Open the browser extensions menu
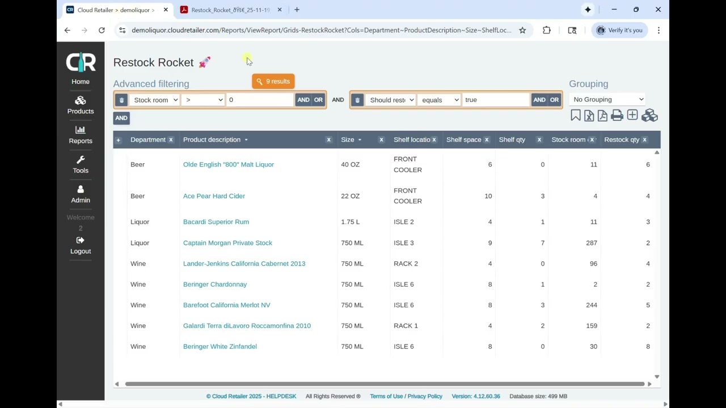This screenshot has width=726, height=408. pyautogui.click(x=547, y=30)
